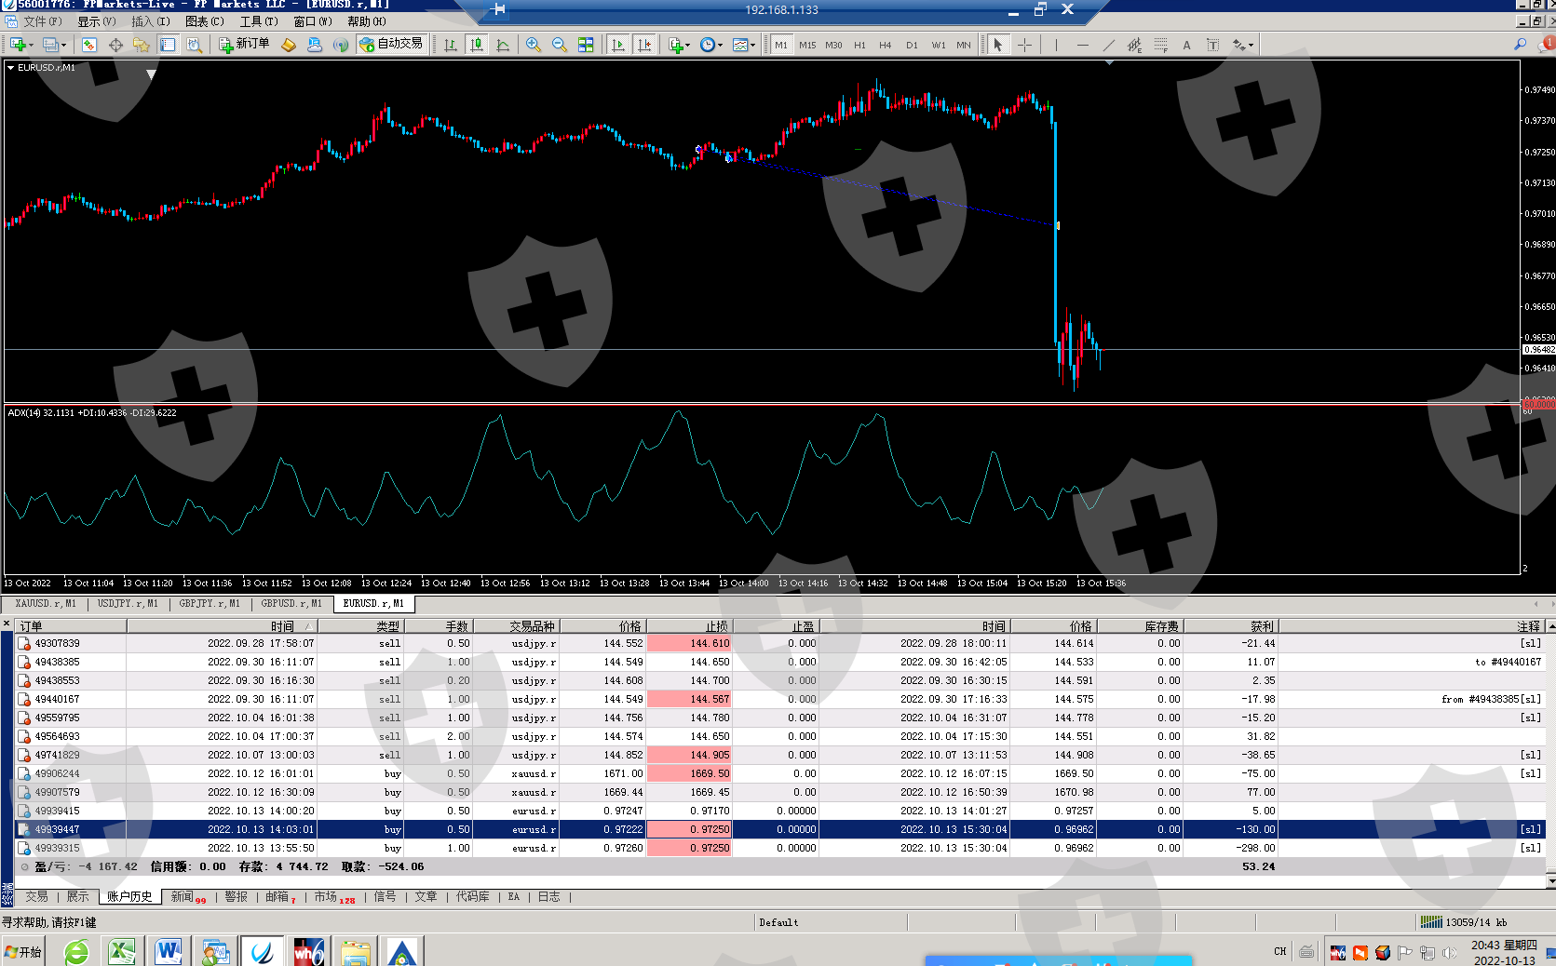Screen dimensions: 1556x966
Task: Click the zoom in magnifier icon
Action: 533,45
